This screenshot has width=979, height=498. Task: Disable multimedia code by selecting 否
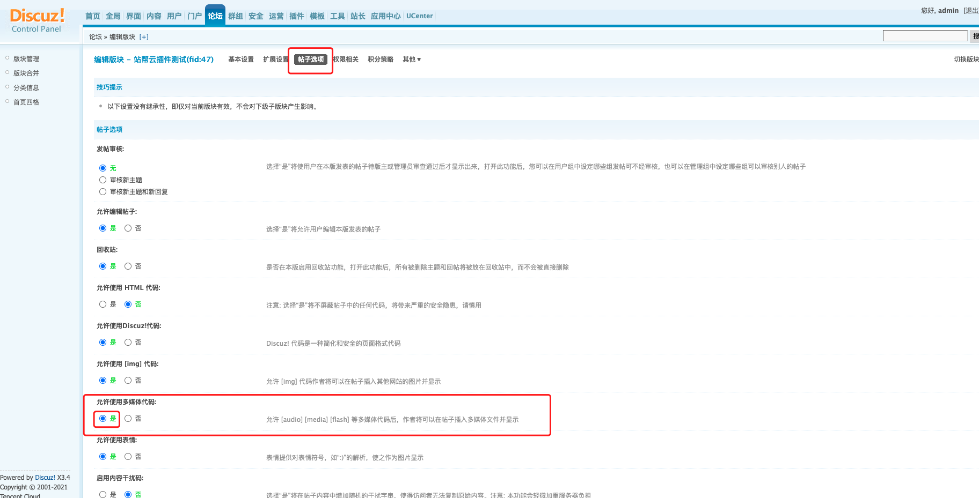(x=128, y=419)
